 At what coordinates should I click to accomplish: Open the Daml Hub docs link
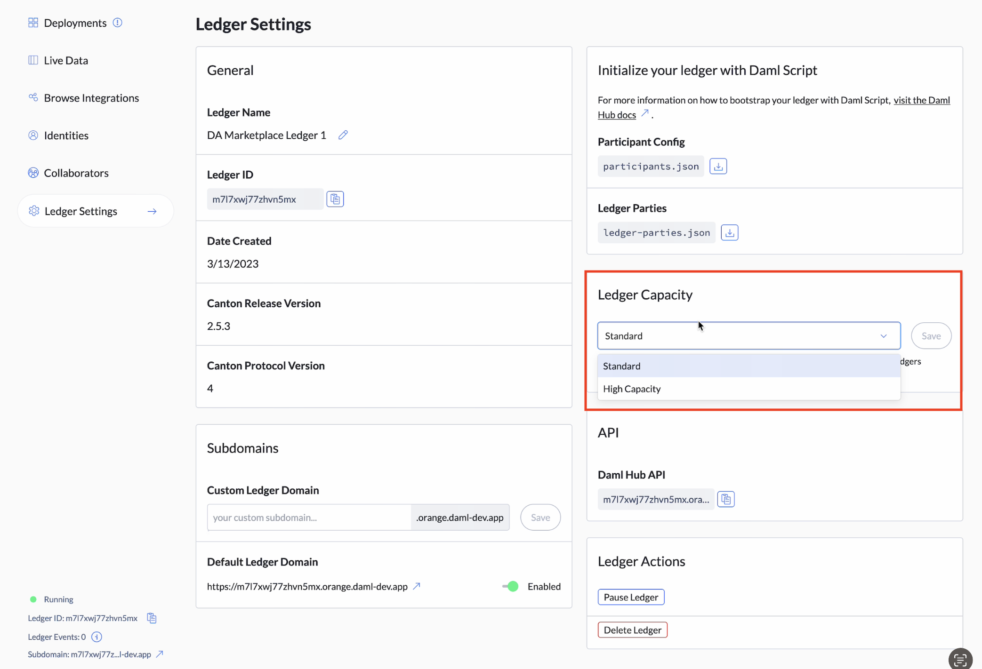921,100
